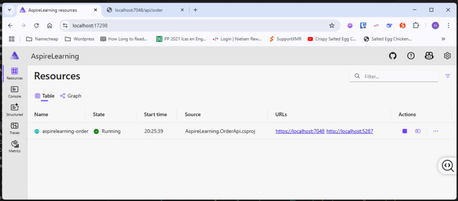
Task: Open the Structured logs page
Action: tap(14, 110)
